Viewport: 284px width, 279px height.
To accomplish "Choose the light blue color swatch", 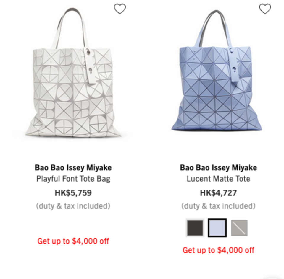I will 217,228.
